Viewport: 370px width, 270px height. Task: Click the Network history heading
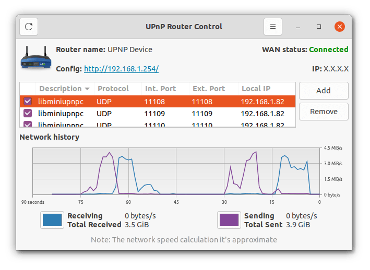(50, 137)
